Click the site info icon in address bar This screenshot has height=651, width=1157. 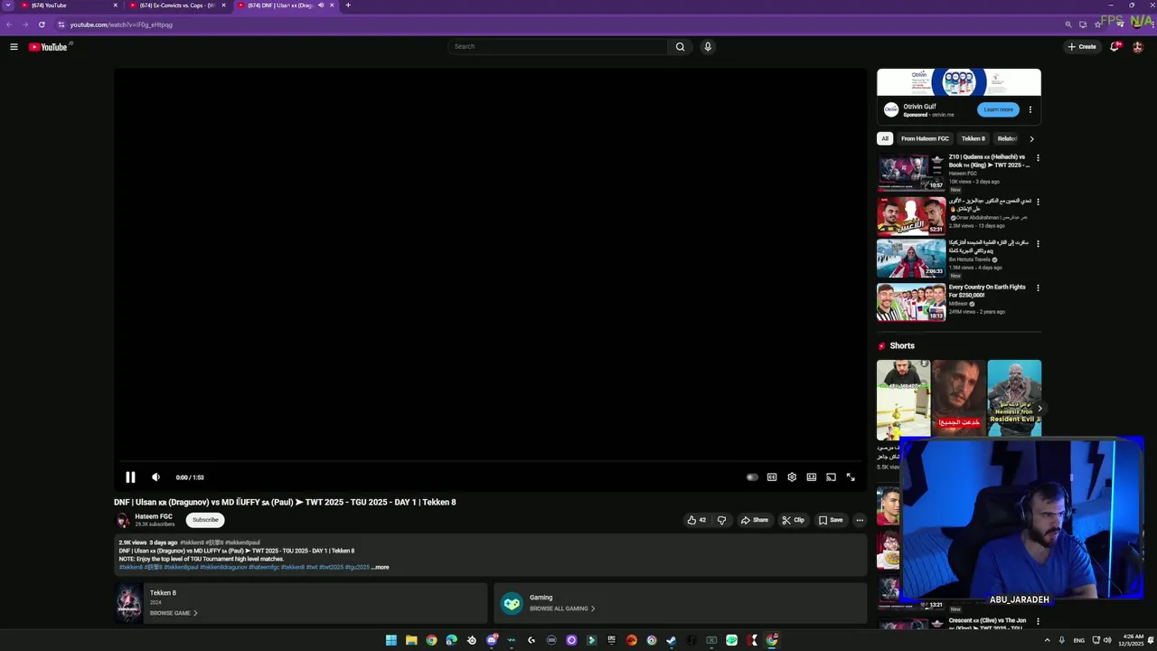click(x=61, y=24)
